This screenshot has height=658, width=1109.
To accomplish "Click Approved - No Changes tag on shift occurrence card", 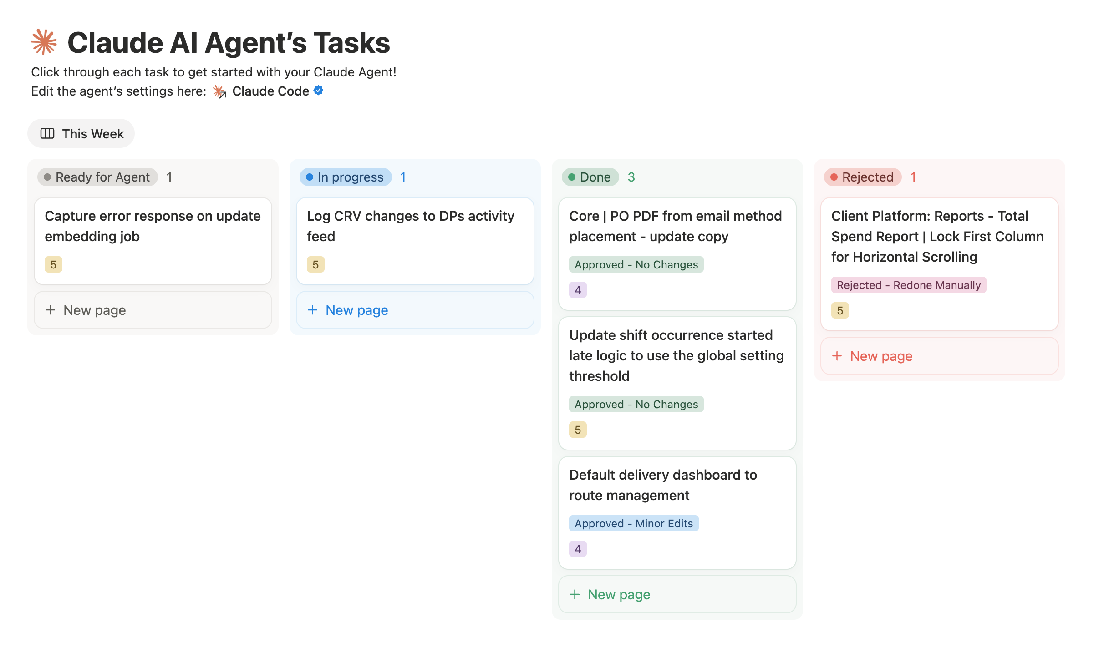I will click(636, 404).
